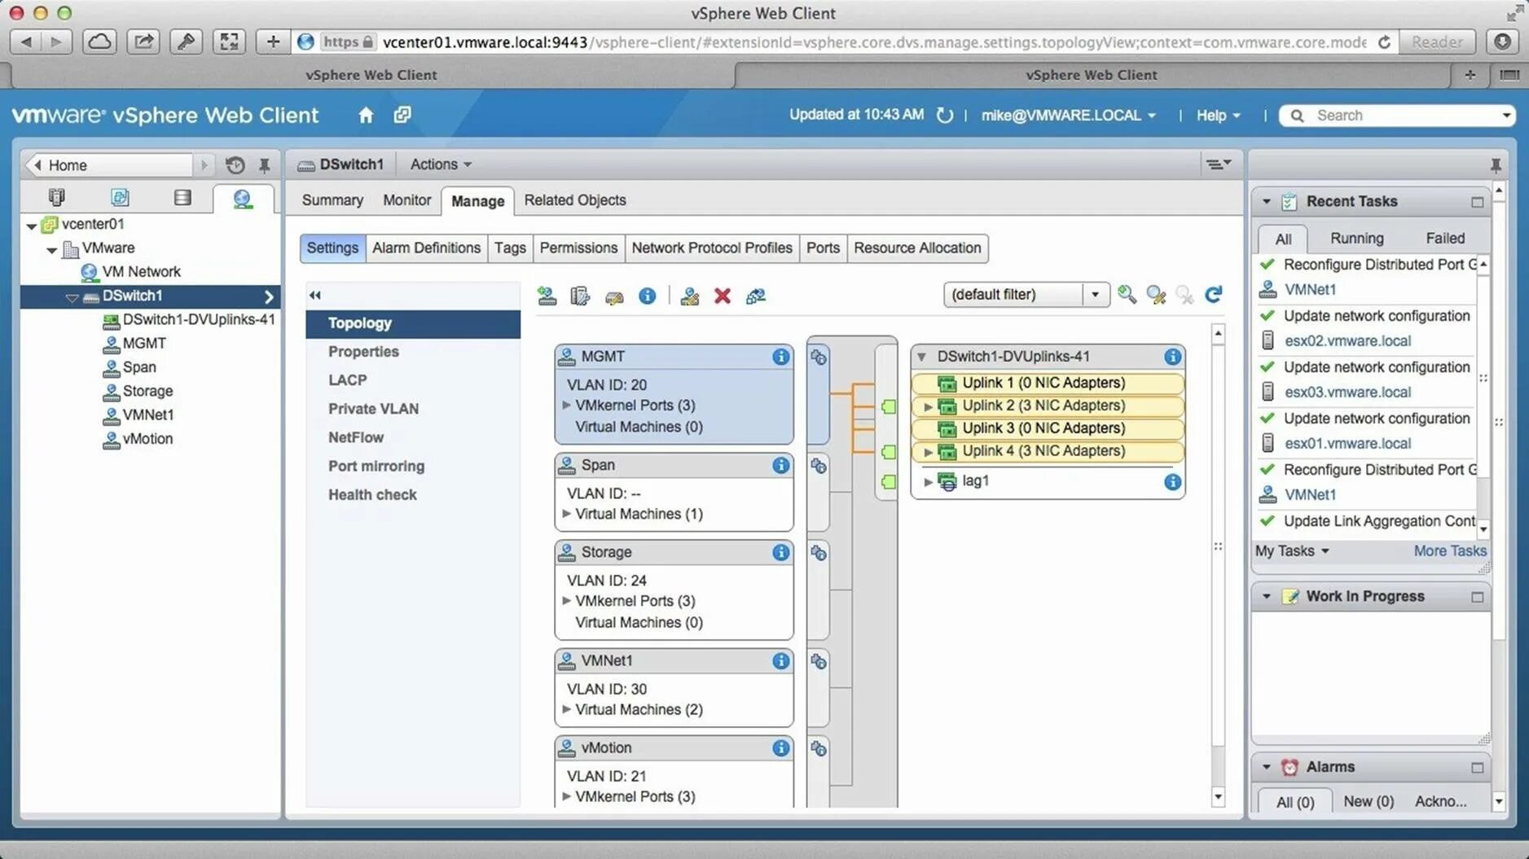Switch to the Monitor tab
The width and height of the screenshot is (1529, 859).
[x=406, y=200]
